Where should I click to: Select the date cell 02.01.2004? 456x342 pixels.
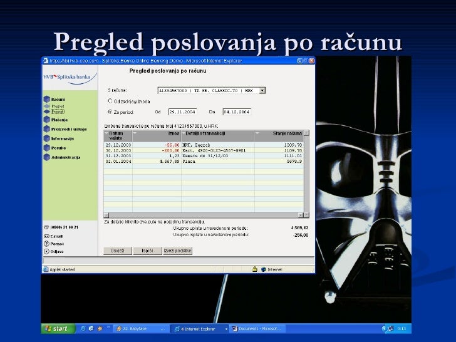[x=118, y=161]
